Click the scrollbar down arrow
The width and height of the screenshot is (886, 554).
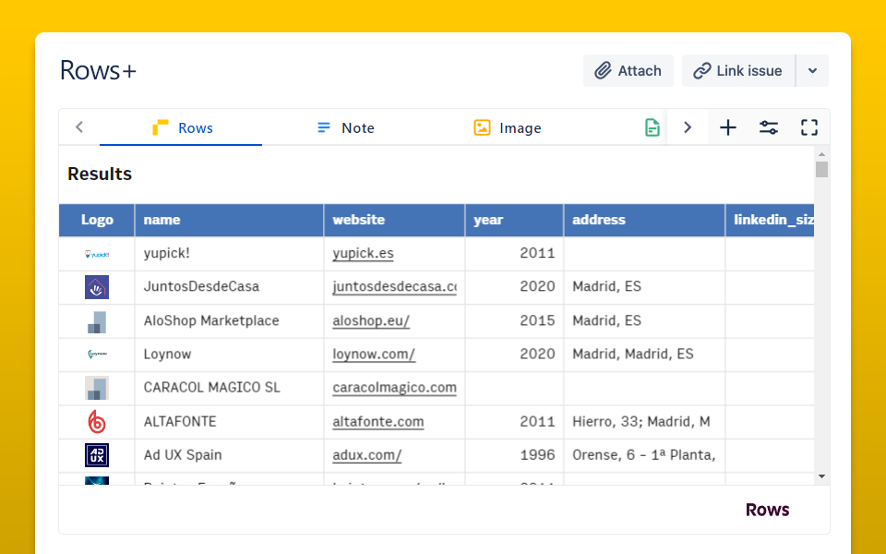(821, 476)
